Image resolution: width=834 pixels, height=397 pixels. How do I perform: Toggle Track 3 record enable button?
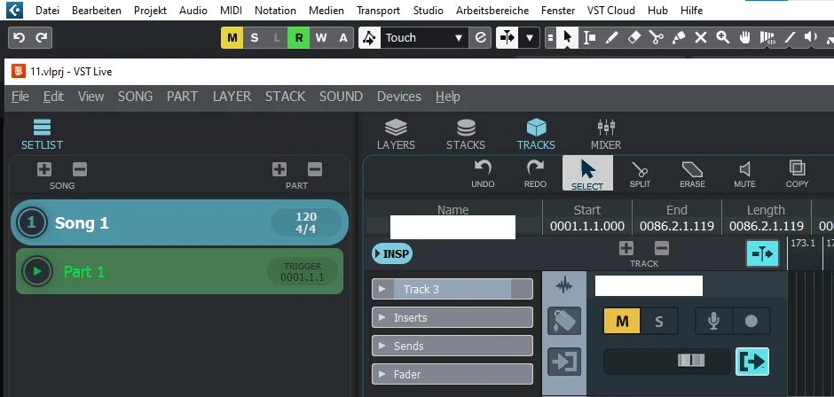coord(751,321)
